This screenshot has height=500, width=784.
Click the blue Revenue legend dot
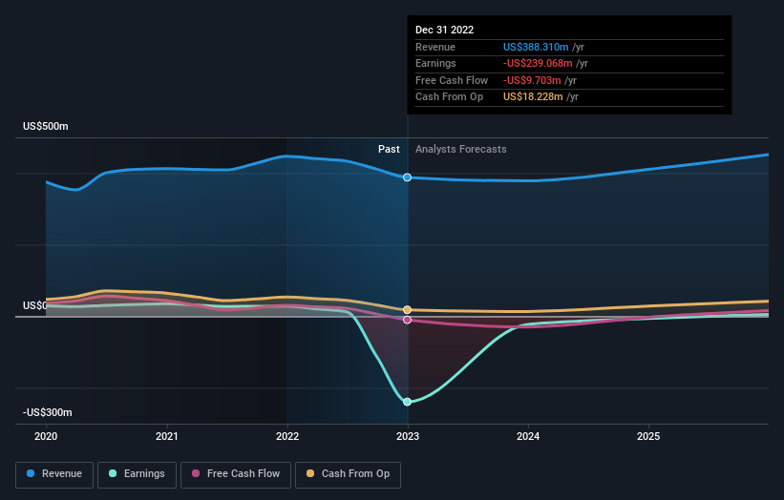[x=31, y=473]
